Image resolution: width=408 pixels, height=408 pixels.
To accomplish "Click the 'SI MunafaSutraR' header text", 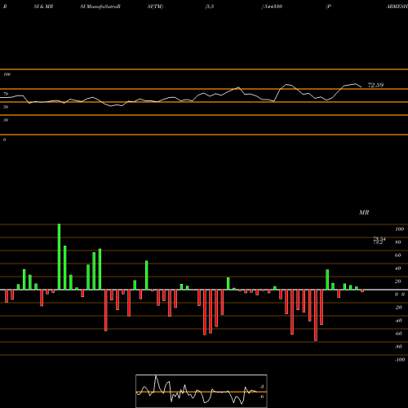I will coord(100,7).
